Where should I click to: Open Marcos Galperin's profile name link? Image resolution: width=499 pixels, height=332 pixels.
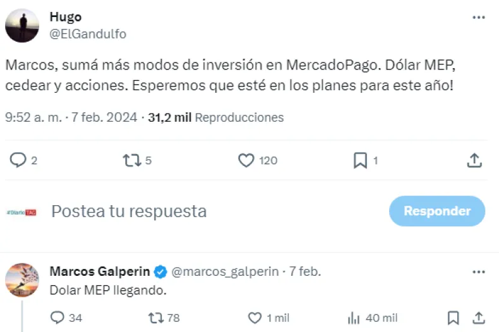pyautogui.click(x=100, y=272)
